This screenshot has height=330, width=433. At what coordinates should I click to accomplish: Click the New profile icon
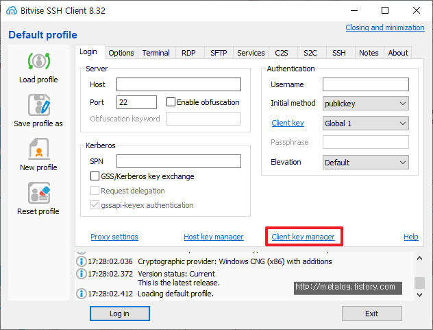pos(39,149)
